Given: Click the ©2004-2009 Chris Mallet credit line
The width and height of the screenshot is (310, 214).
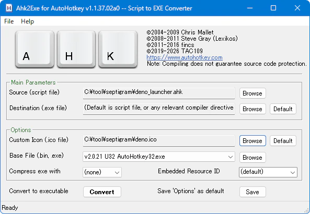Looking at the screenshot, I should (180, 32).
